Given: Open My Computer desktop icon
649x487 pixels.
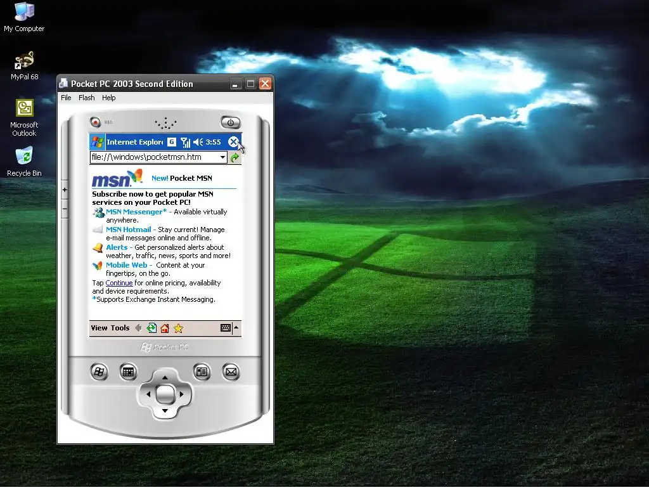Looking at the screenshot, I should tap(24, 16).
